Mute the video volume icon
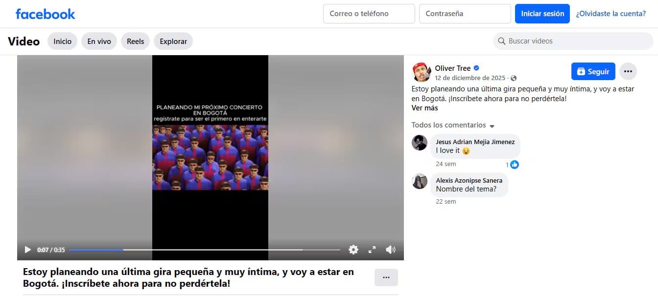Viewport: 658px width, 296px height. [x=390, y=250]
